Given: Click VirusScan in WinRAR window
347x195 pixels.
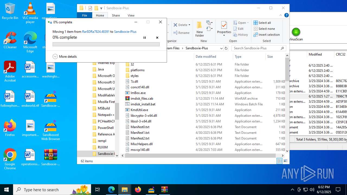Looking at the screenshot, I should [x=296, y=34].
